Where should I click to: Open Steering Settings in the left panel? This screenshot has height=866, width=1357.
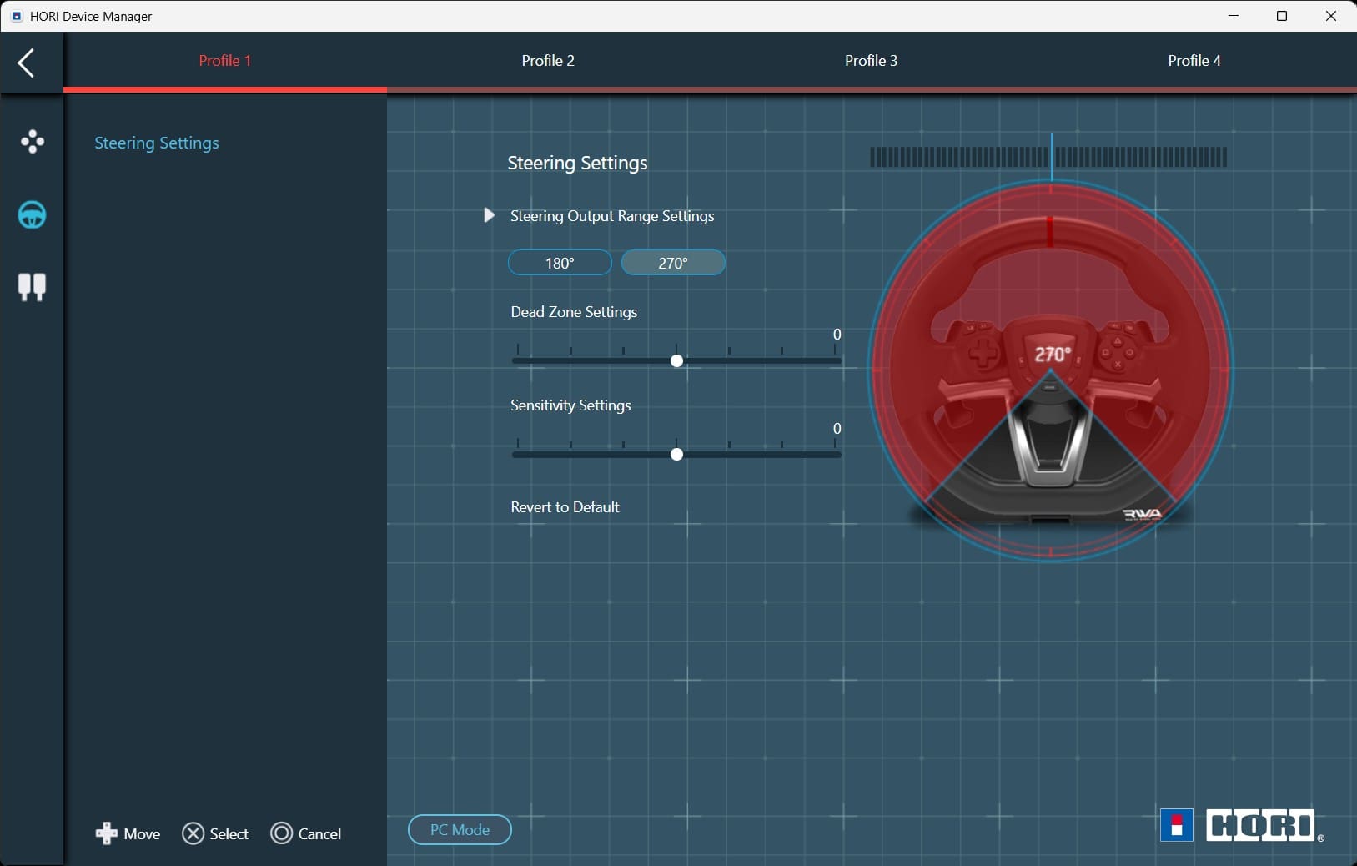coord(157,143)
